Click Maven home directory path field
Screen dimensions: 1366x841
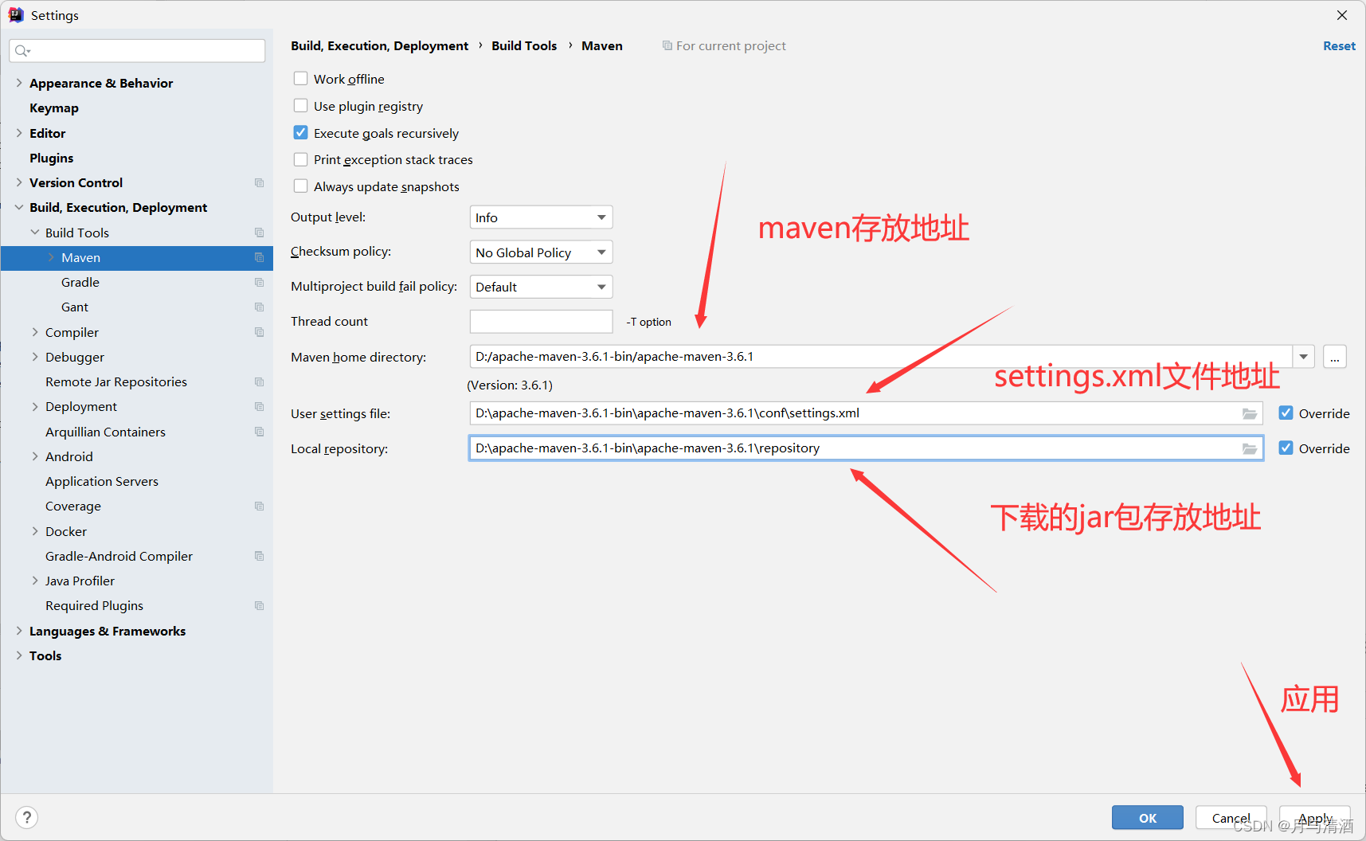881,357
